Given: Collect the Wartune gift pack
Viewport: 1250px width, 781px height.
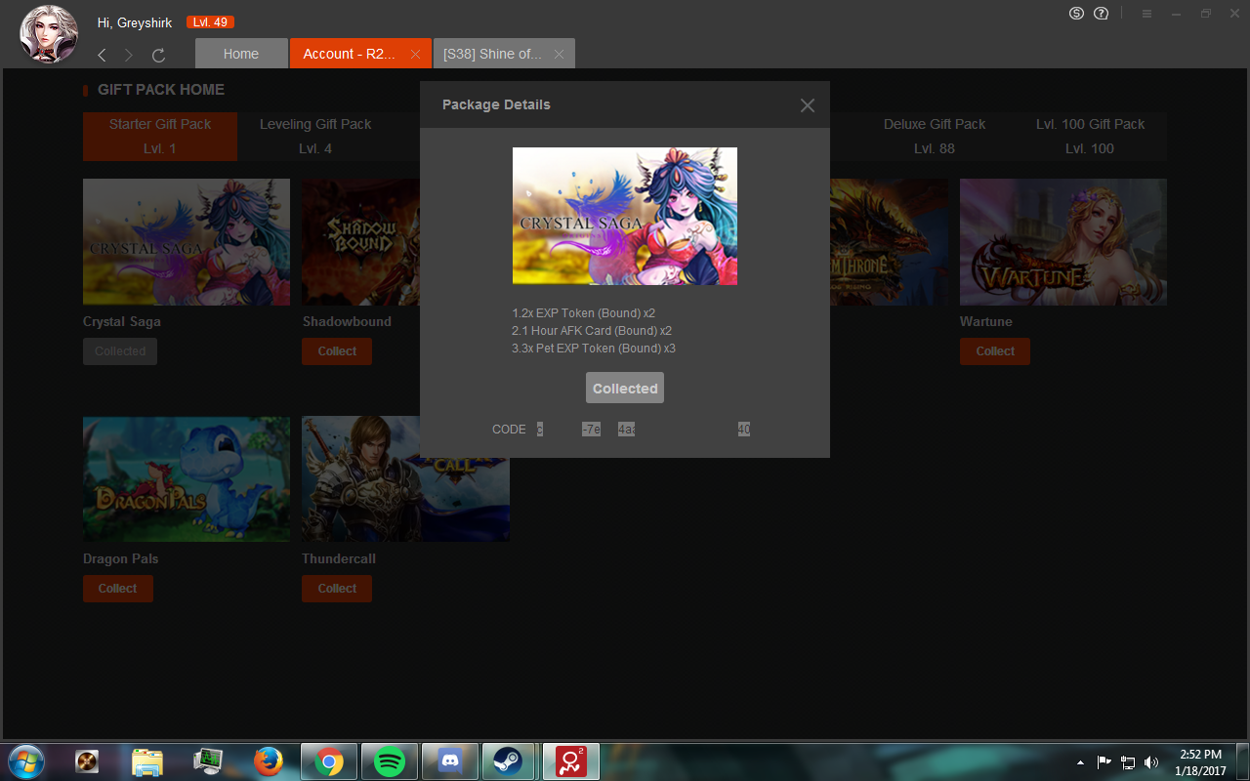Looking at the screenshot, I should 995,351.
